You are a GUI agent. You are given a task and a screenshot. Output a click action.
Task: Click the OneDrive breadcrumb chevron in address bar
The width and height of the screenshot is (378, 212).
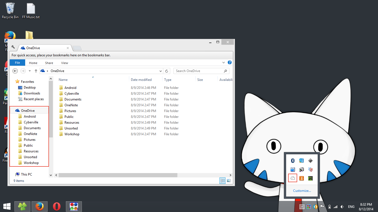click(x=47, y=71)
